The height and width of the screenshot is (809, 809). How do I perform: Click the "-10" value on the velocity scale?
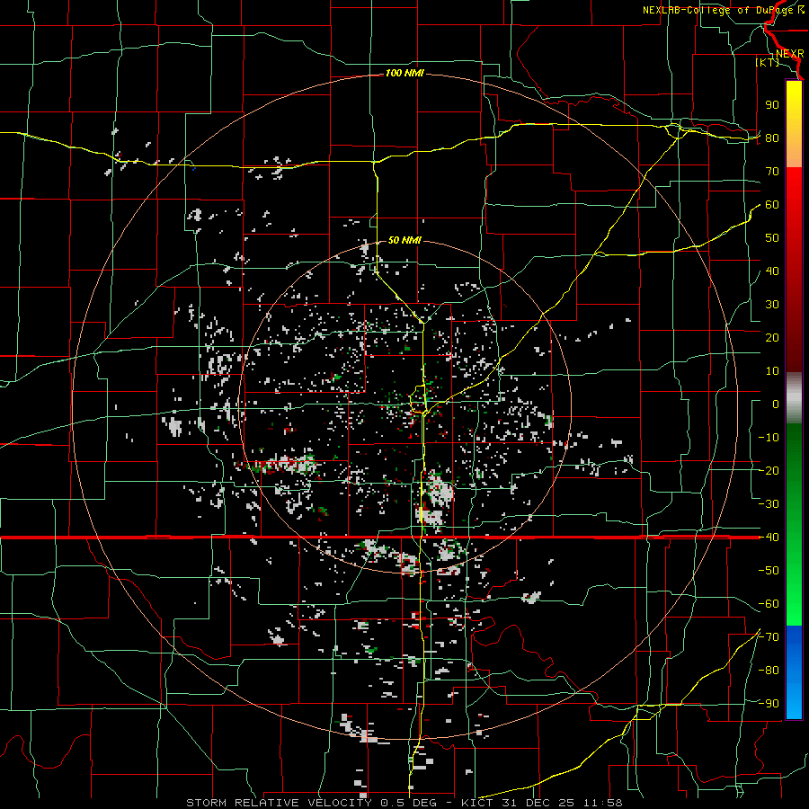[769, 438]
